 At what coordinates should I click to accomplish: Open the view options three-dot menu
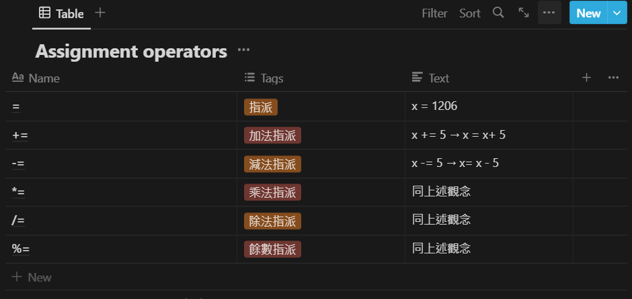[549, 13]
